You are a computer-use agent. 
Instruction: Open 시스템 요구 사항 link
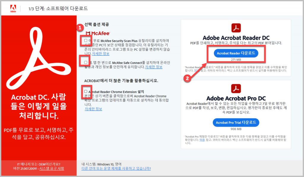coord(52,168)
